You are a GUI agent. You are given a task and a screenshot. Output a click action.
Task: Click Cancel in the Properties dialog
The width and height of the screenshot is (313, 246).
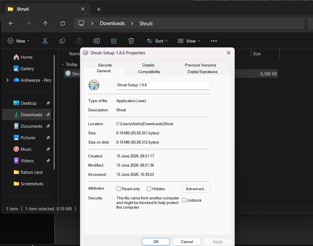tap(187, 242)
